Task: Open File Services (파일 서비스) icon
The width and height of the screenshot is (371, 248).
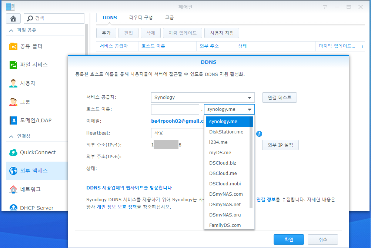Action: click(13, 65)
